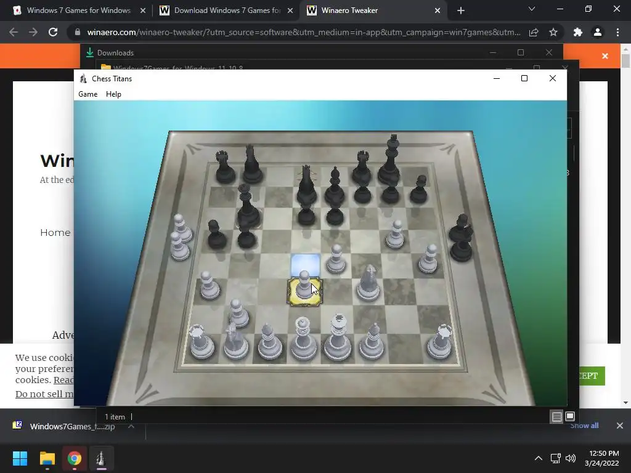Switch to the Download Windows 7 Games tab
631x473 pixels.
(x=227, y=10)
